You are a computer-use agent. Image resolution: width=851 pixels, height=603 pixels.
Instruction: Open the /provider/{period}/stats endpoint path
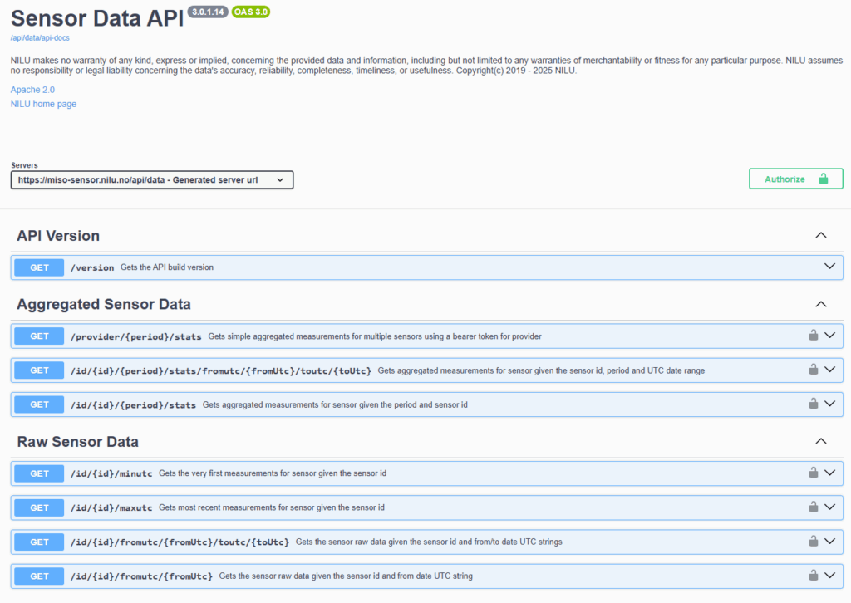pos(136,336)
